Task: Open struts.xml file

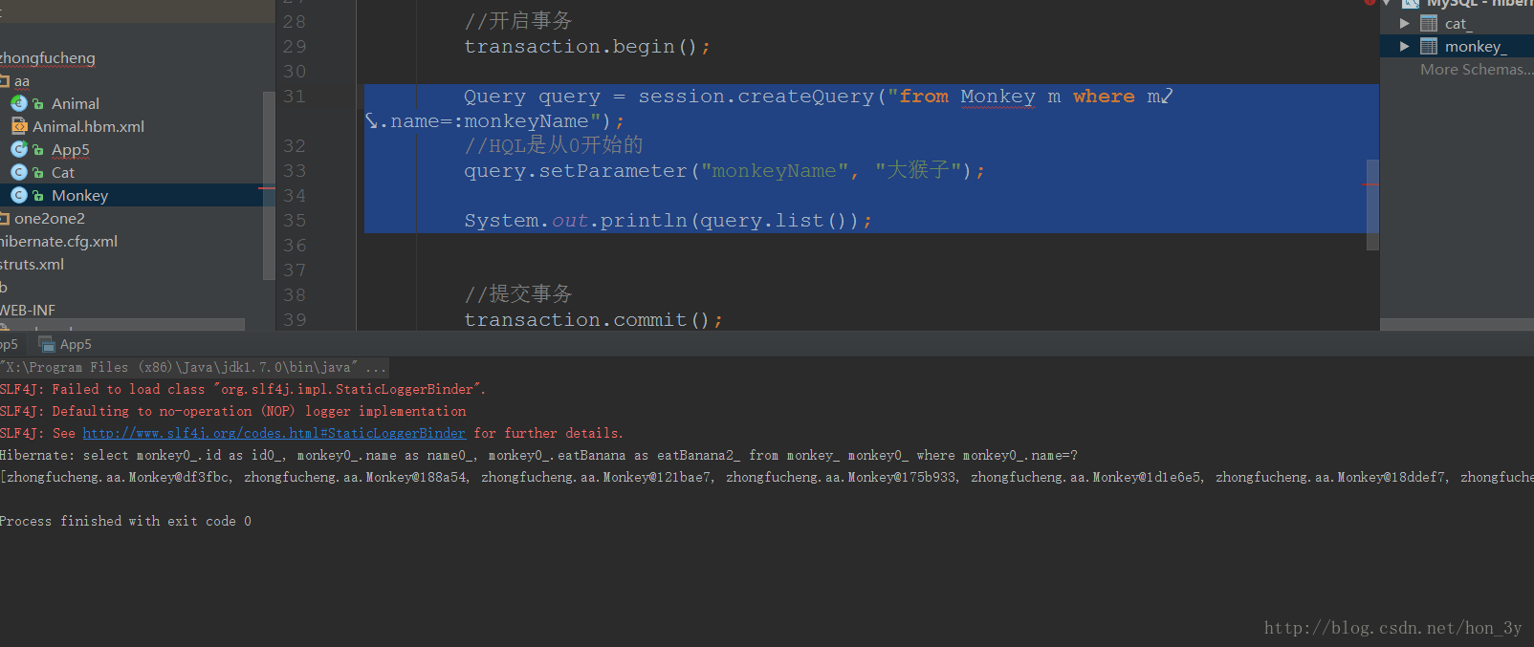Action: [32, 264]
